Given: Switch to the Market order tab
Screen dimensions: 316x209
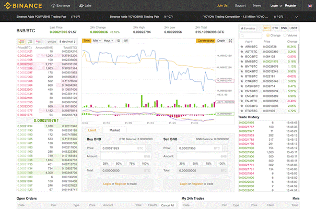Looking at the screenshot, I should tap(114, 130).
